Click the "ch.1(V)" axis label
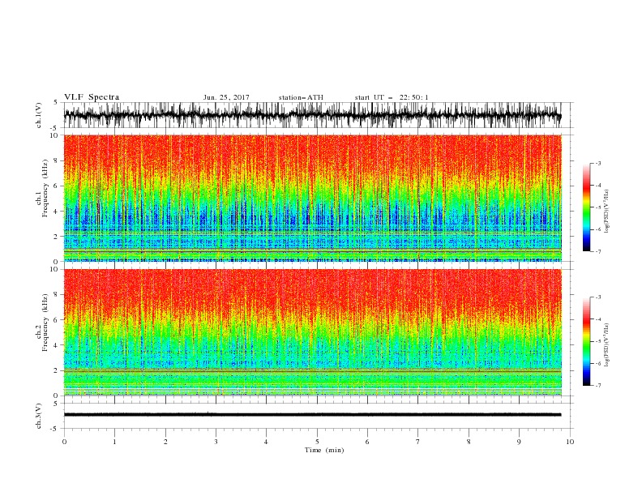The height and width of the screenshot is (496, 642). point(39,115)
